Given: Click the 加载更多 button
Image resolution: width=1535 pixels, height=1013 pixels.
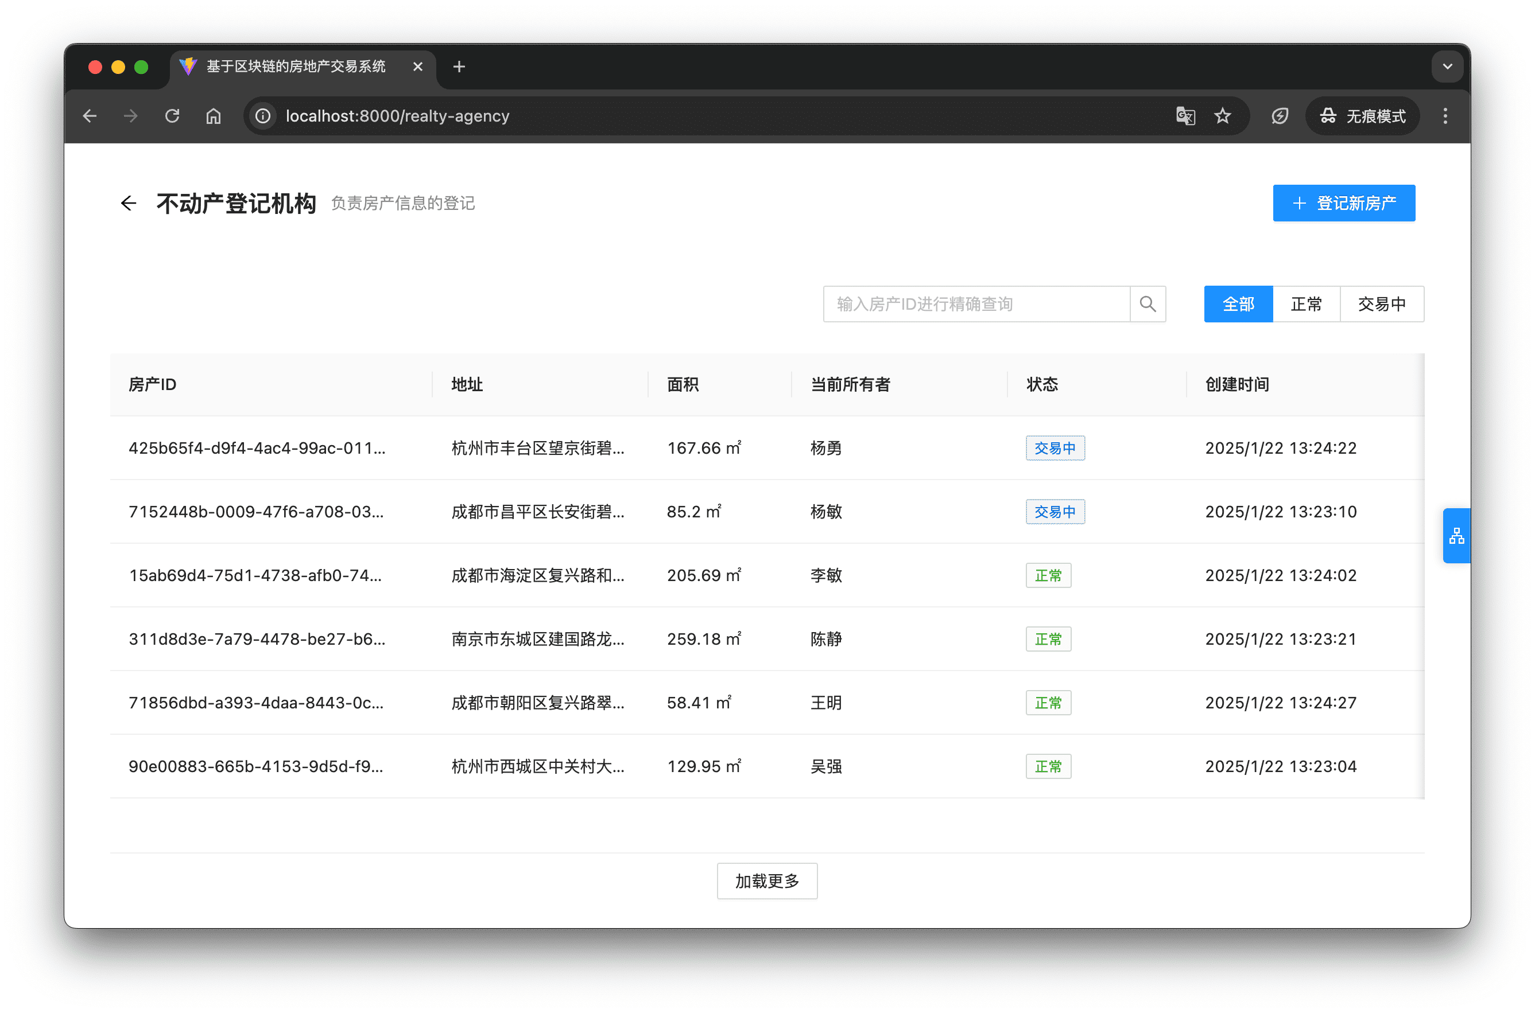Looking at the screenshot, I should [x=767, y=881].
